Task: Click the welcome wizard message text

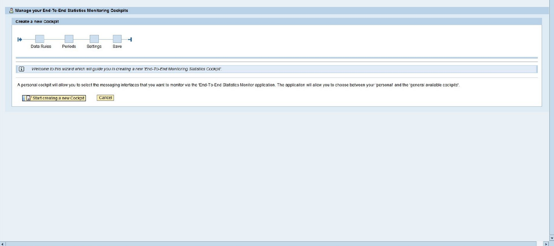Action: (x=126, y=69)
